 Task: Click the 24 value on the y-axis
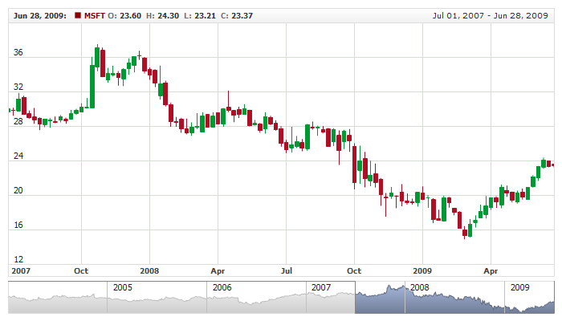point(18,156)
